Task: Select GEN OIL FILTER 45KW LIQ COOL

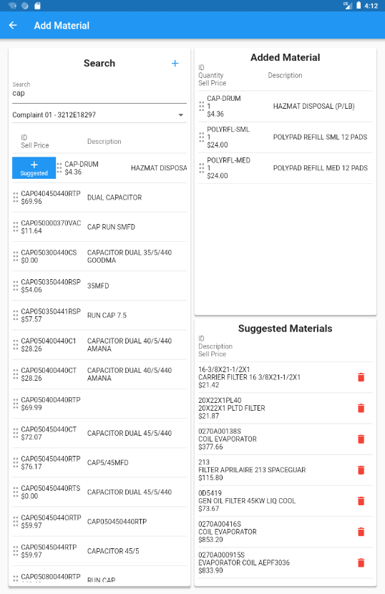Action: click(247, 501)
